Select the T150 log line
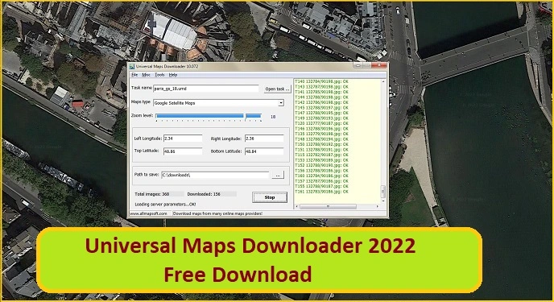Screen dimensions: 554x302 [x=321, y=144]
